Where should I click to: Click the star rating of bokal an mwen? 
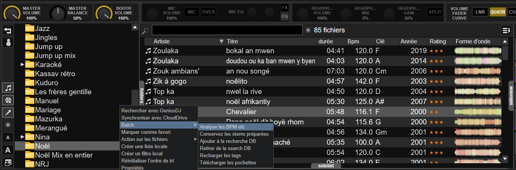[x=436, y=51]
